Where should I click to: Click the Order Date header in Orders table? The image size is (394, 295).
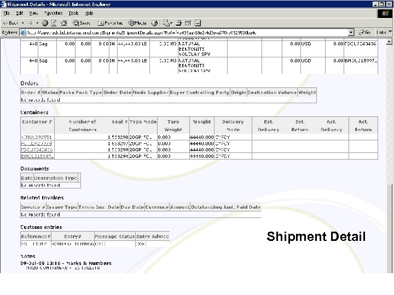pyautogui.click(x=117, y=92)
